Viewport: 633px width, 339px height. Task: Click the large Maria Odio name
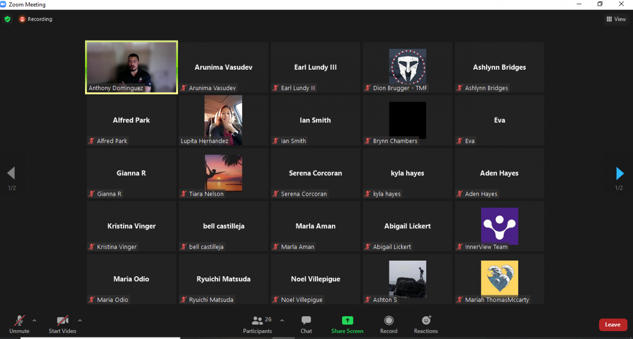click(132, 279)
